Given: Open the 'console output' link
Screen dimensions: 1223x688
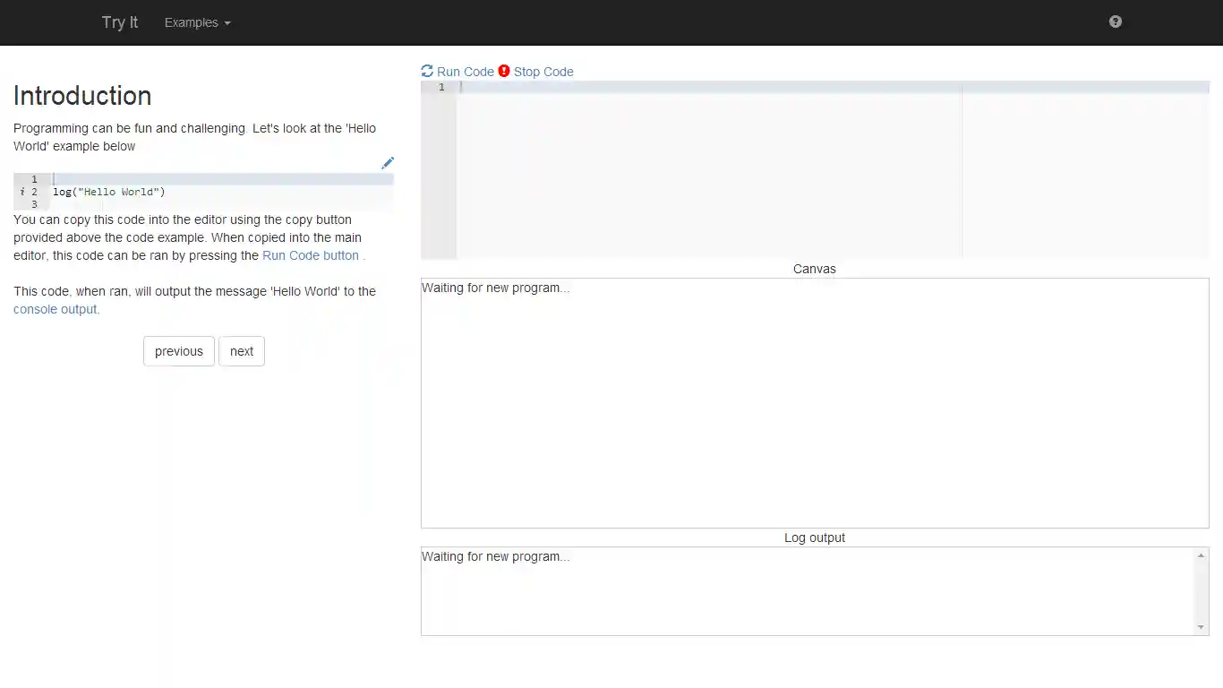Looking at the screenshot, I should [55, 309].
